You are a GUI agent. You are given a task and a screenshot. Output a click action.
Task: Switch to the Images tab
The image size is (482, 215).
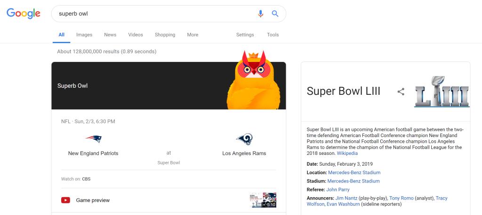(84, 35)
